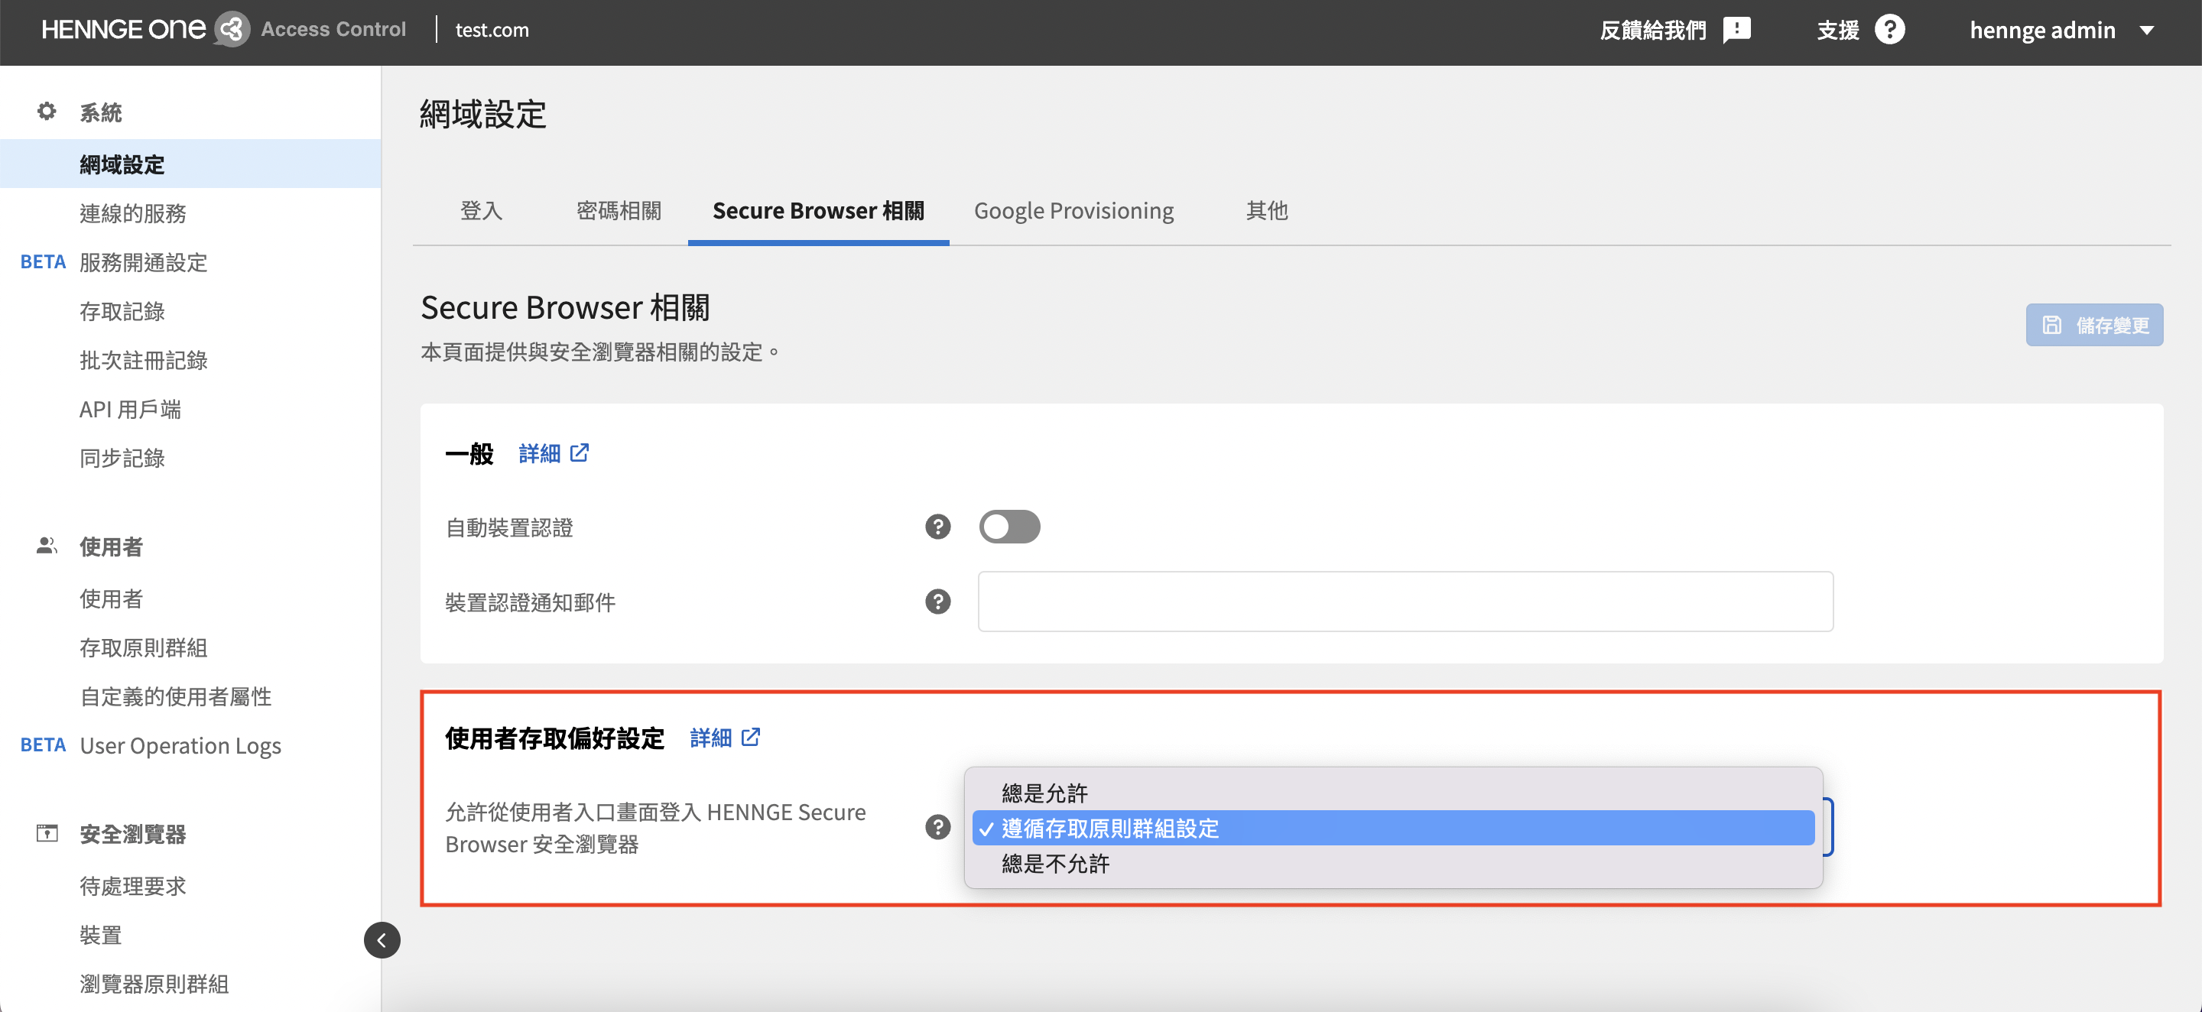Open help for 自動裝置認證
The width and height of the screenshot is (2202, 1012).
(x=937, y=527)
